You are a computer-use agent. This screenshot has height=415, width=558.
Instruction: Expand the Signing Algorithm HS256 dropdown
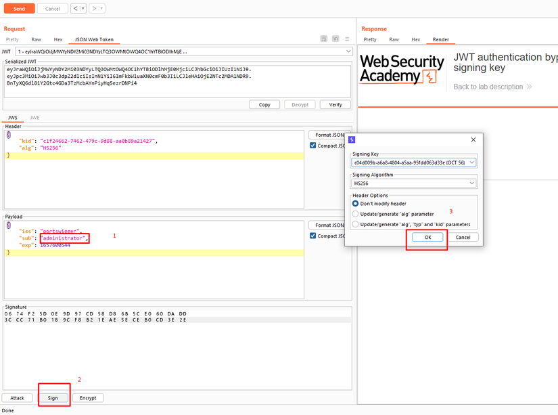click(472, 183)
